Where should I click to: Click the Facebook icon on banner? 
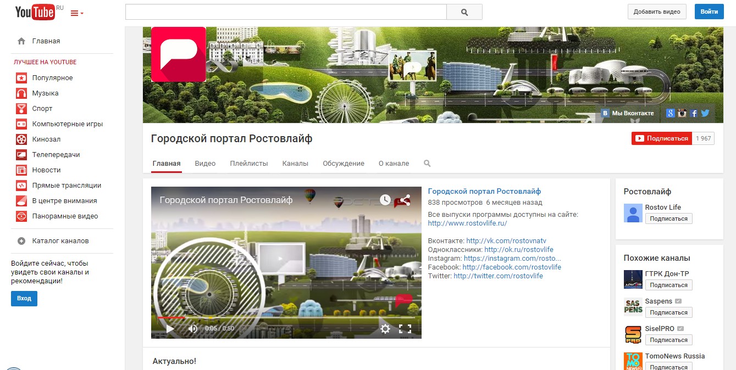click(694, 113)
